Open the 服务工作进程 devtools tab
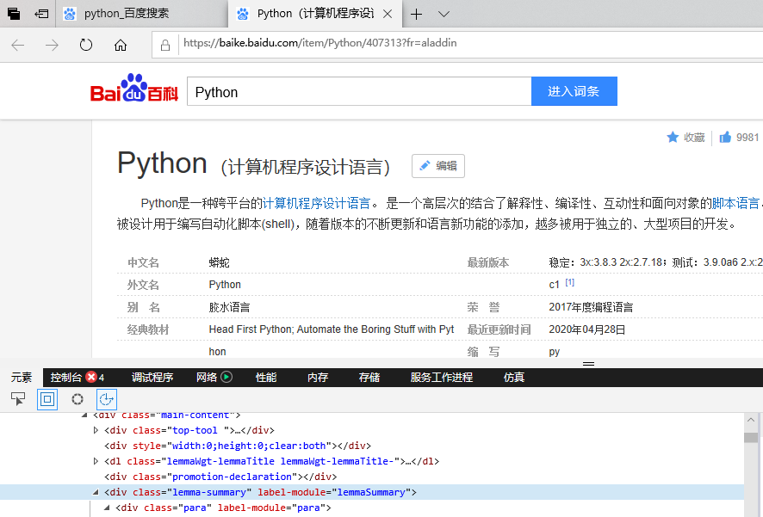This screenshot has width=763, height=517. pyautogui.click(x=442, y=378)
